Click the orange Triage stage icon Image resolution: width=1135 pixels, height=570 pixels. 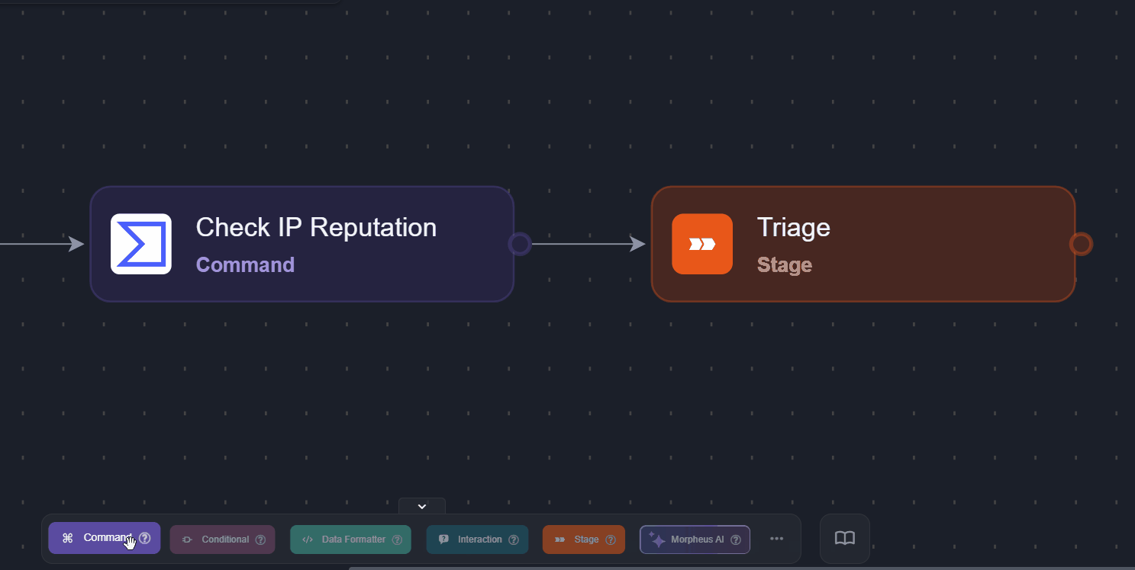coord(702,244)
